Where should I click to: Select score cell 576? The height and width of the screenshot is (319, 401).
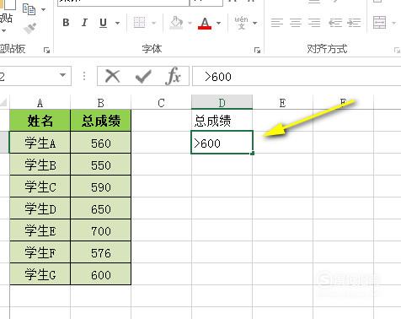click(100, 252)
